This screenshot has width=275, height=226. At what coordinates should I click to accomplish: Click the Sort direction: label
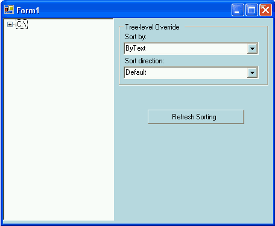pos(144,61)
